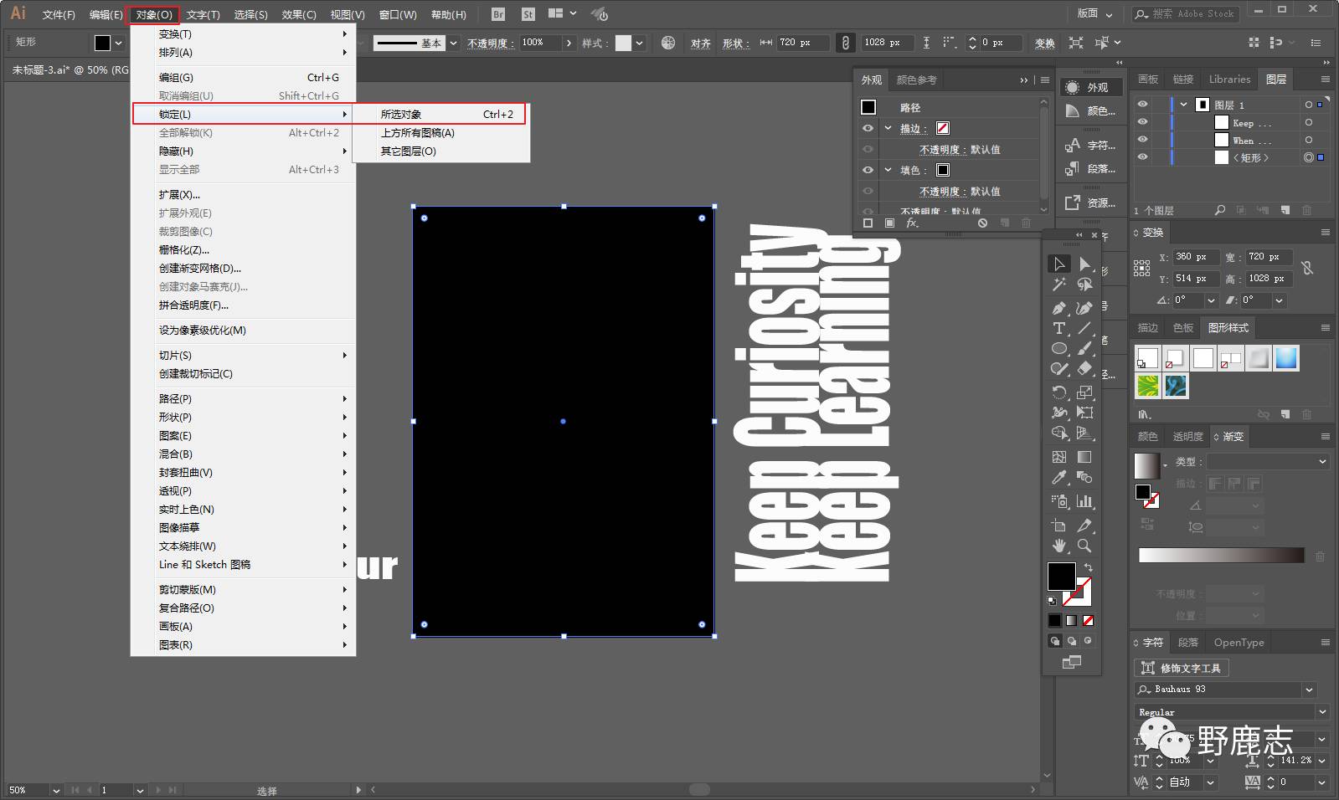Image resolution: width=1339 pixels, height=800 pixels.
Task: Click the 填色 black swatch in Appearance
Action: click(943, 170)
